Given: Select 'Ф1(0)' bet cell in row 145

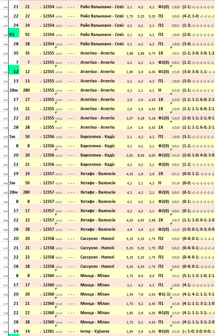Looking at the screenshot, I should pos(163,7).
